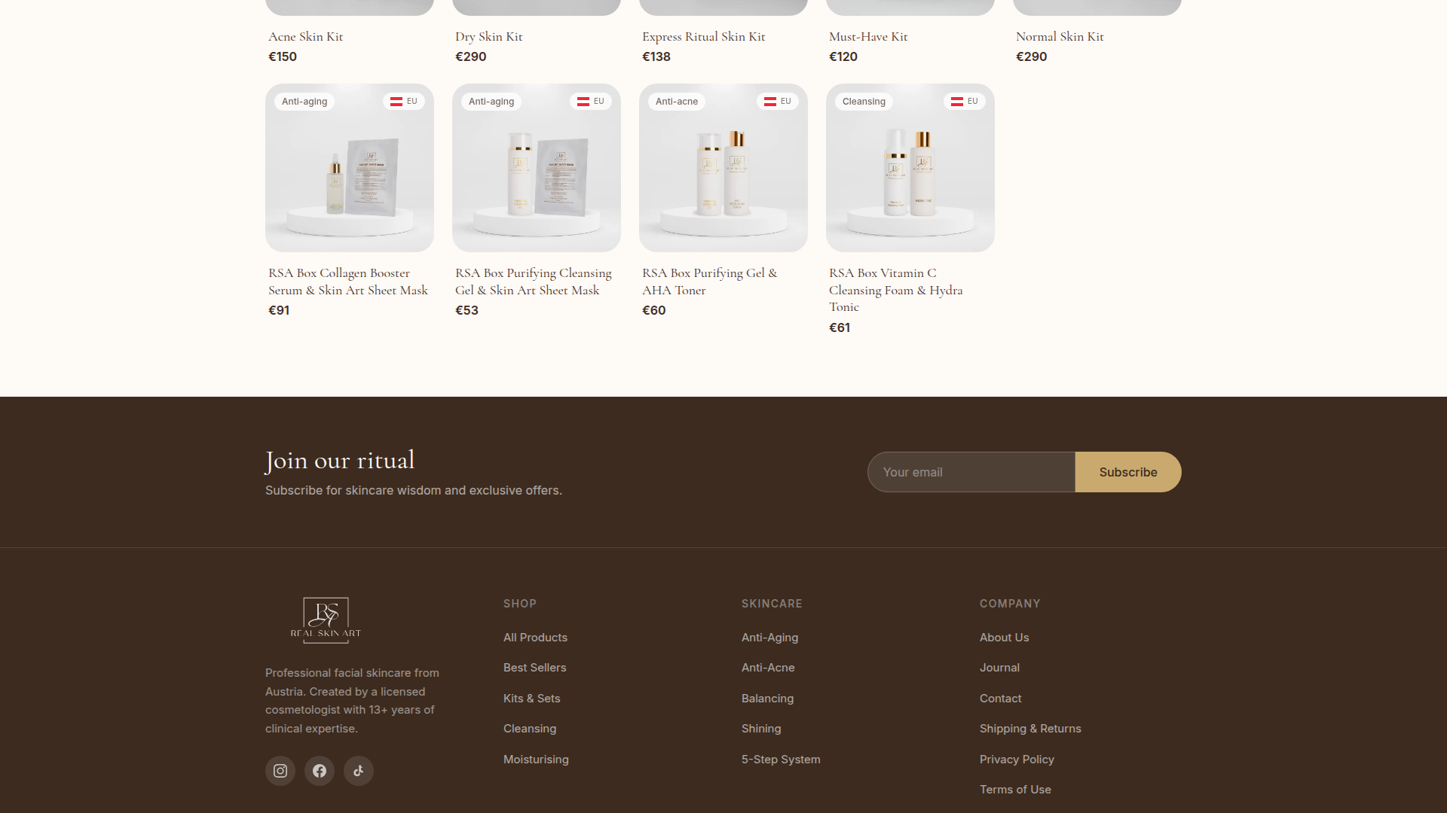Open Shipping & Returns link

tap(1030, 729)
